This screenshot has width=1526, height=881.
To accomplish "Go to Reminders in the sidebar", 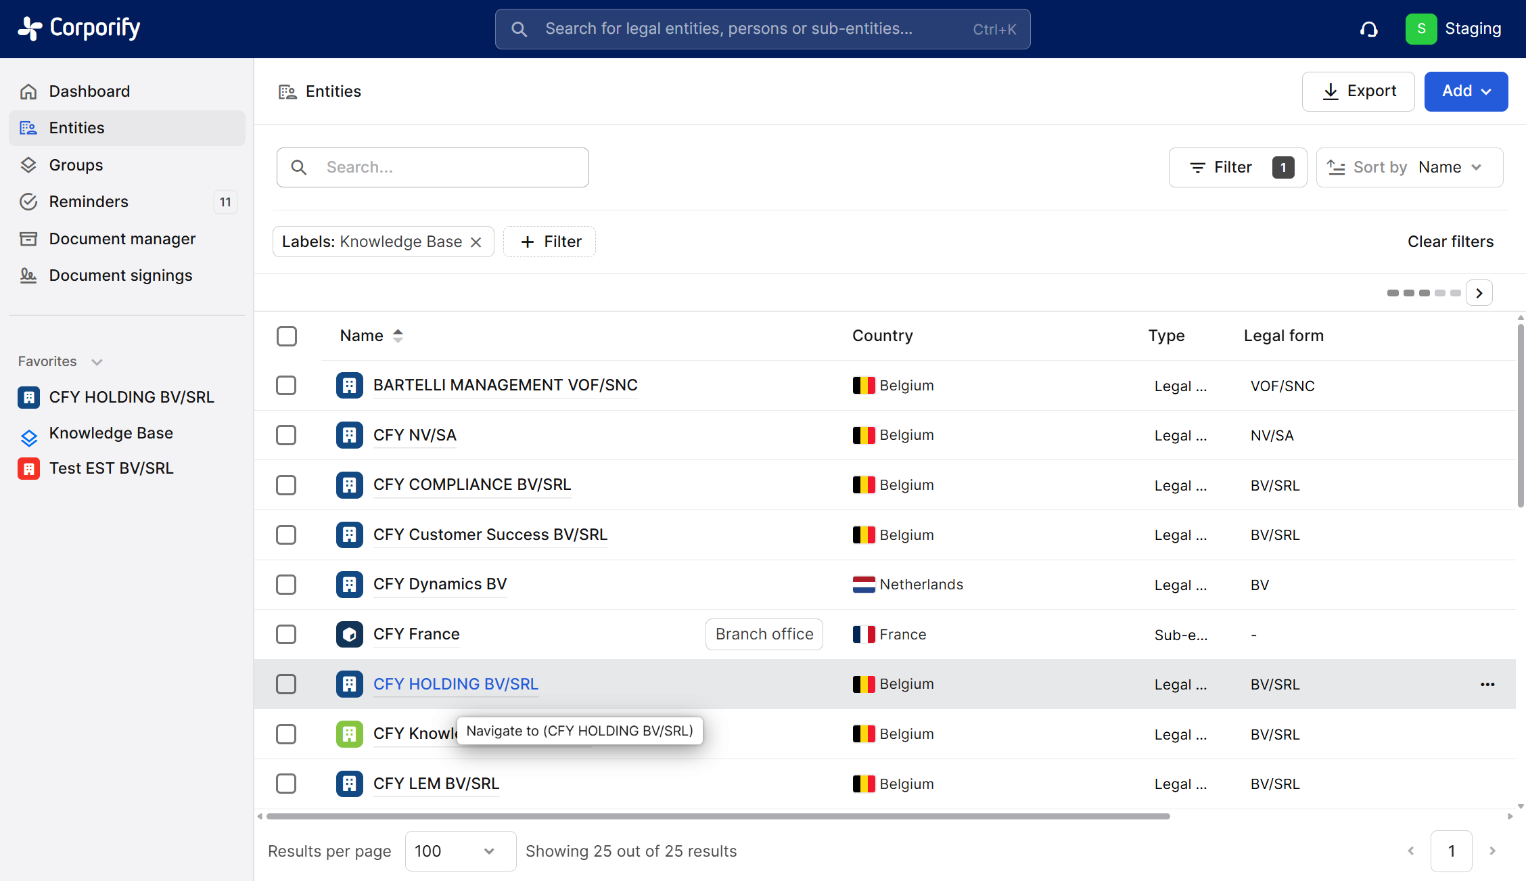I will tap(89, 202).
